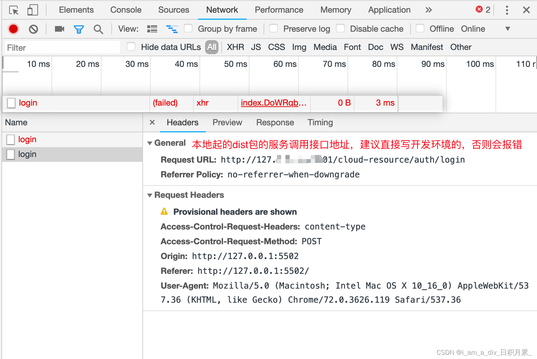Close the request details pane
Viewport: 537px width, 359px height.
point(152,122)
